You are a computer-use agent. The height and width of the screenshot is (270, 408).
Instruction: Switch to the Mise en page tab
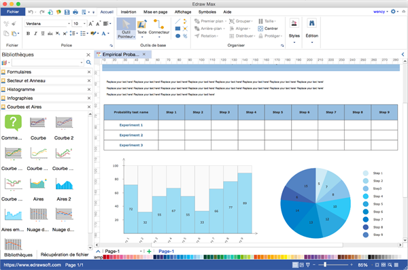pos(155,12)
